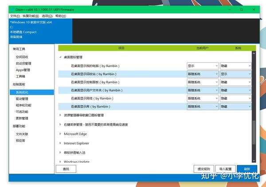Click the 刷新 button

247,169
